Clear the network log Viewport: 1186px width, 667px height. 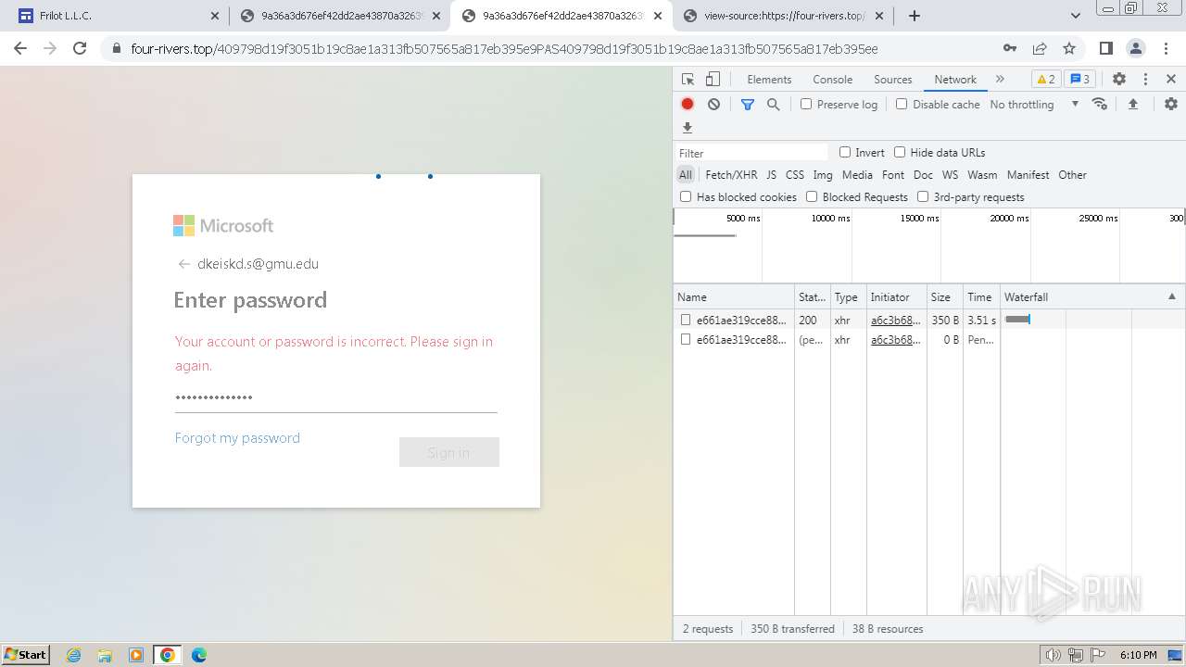(713, 105)
